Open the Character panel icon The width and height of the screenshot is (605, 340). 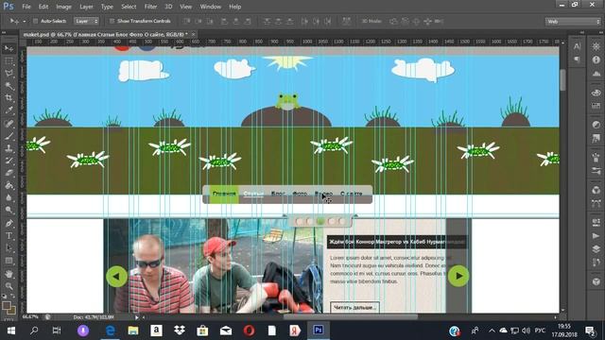pos(577,46)
